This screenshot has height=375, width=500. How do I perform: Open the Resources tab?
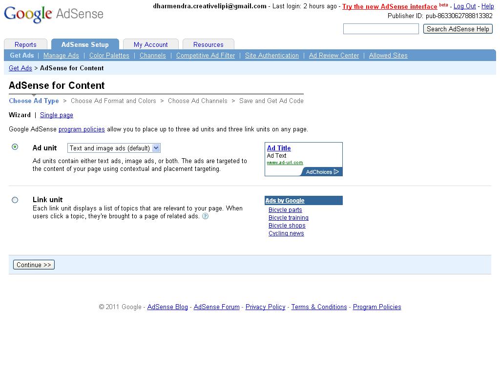coord(208,44)
